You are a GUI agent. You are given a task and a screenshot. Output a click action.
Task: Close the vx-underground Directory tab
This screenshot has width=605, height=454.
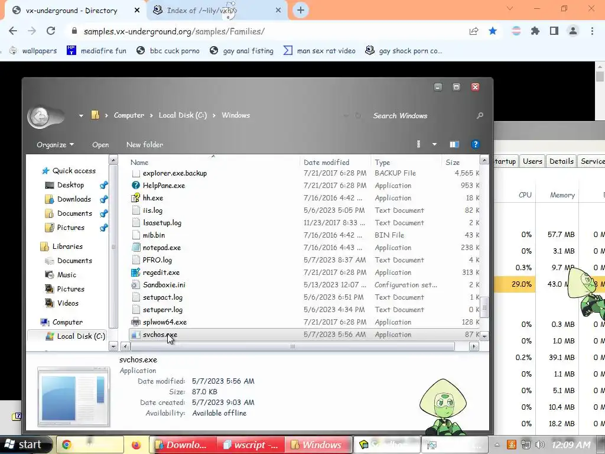pos(137,11)
